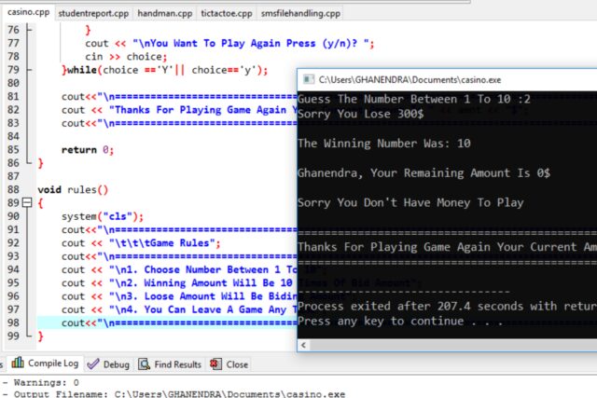Open the tictactoe.cpp tab

coord(227,13)
